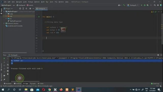
Task: Open Google Chrome from taskbar
Action: point(49,90)
